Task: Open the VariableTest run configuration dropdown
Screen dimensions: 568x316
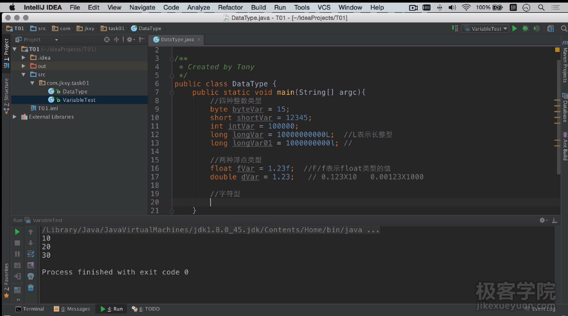Action: (486, 29)
